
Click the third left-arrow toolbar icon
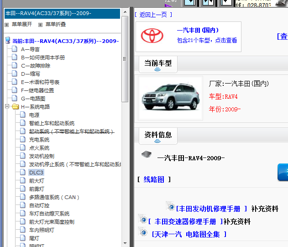coord(226,3)
